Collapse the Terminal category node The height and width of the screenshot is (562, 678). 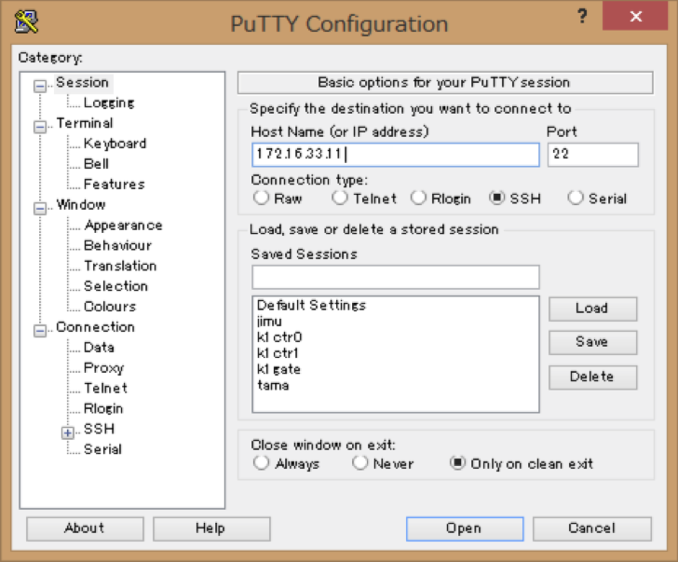point(40,126)
